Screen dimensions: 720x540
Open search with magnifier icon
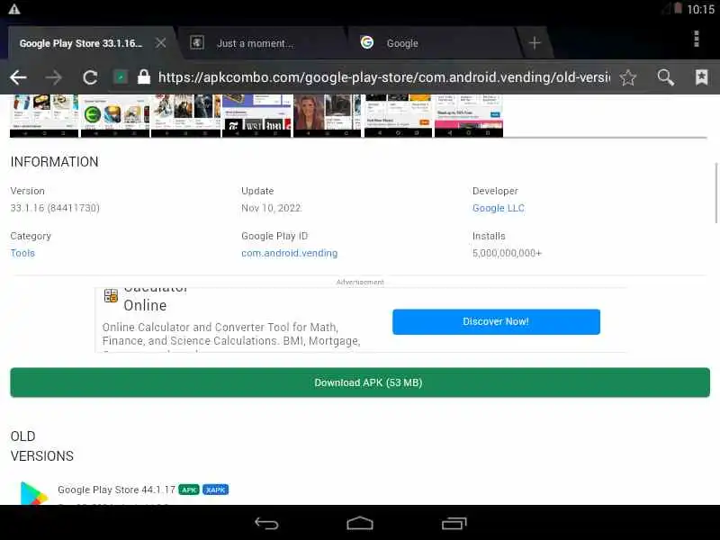click(x=665, y=77)
